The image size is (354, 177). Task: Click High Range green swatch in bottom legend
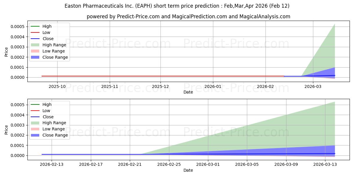pos(35,123)
